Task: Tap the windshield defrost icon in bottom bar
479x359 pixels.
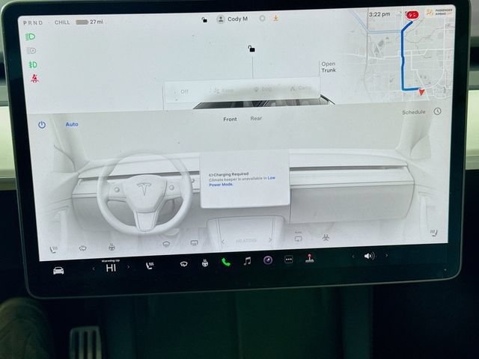Action: click(183, 264)
